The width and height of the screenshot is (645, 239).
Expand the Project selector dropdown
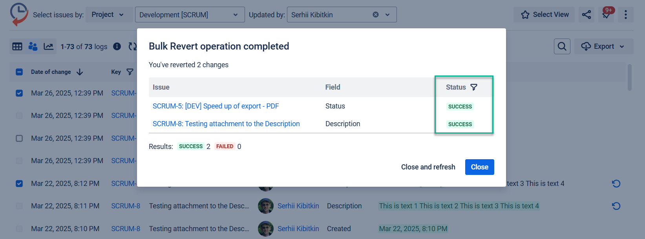coord(108,15)
